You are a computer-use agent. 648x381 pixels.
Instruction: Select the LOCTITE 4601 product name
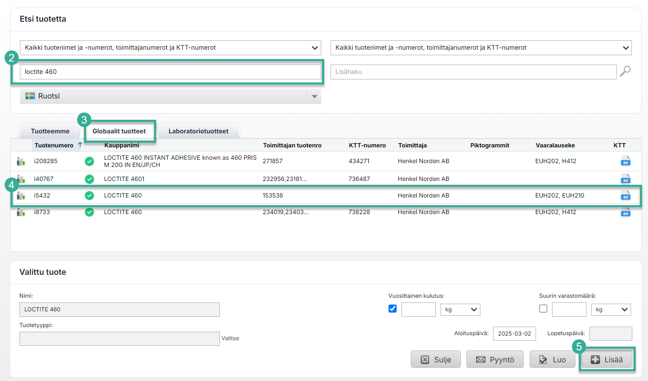[124, 179]
